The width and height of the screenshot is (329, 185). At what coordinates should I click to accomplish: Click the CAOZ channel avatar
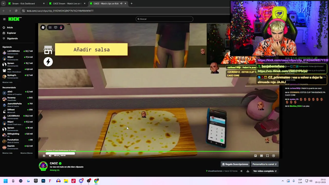tap(43, 166)
